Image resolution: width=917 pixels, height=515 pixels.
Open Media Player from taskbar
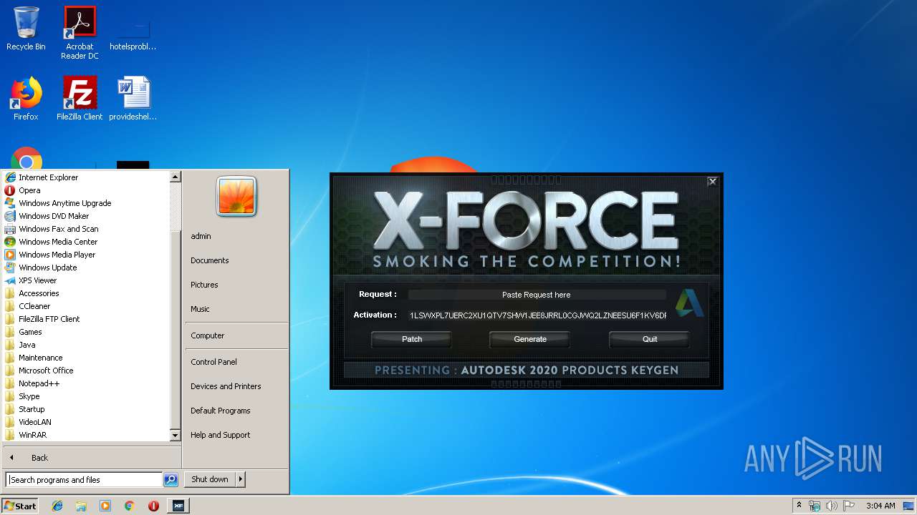[105, 506]
